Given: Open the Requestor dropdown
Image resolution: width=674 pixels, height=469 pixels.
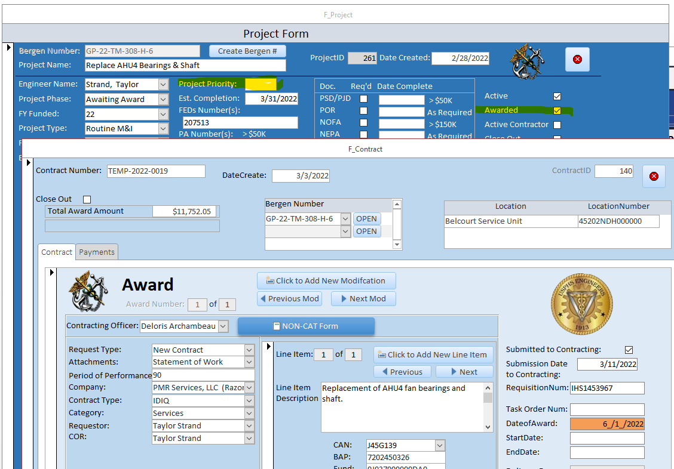Looking at the screenshot, I should point(249,425).
